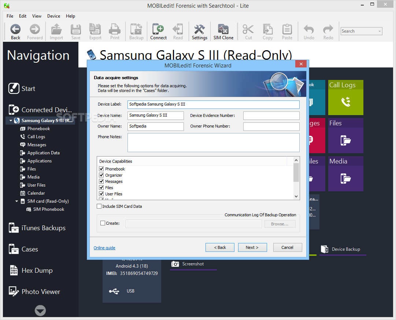Click the Owner Phone Number field
396x320 pixels.
pyautogui.click(x=271, y=126)
